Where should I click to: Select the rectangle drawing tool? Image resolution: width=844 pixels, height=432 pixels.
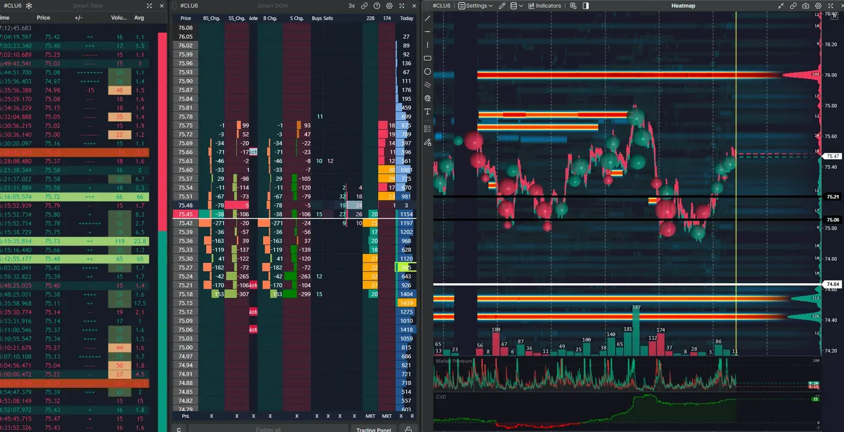(427, 58)
